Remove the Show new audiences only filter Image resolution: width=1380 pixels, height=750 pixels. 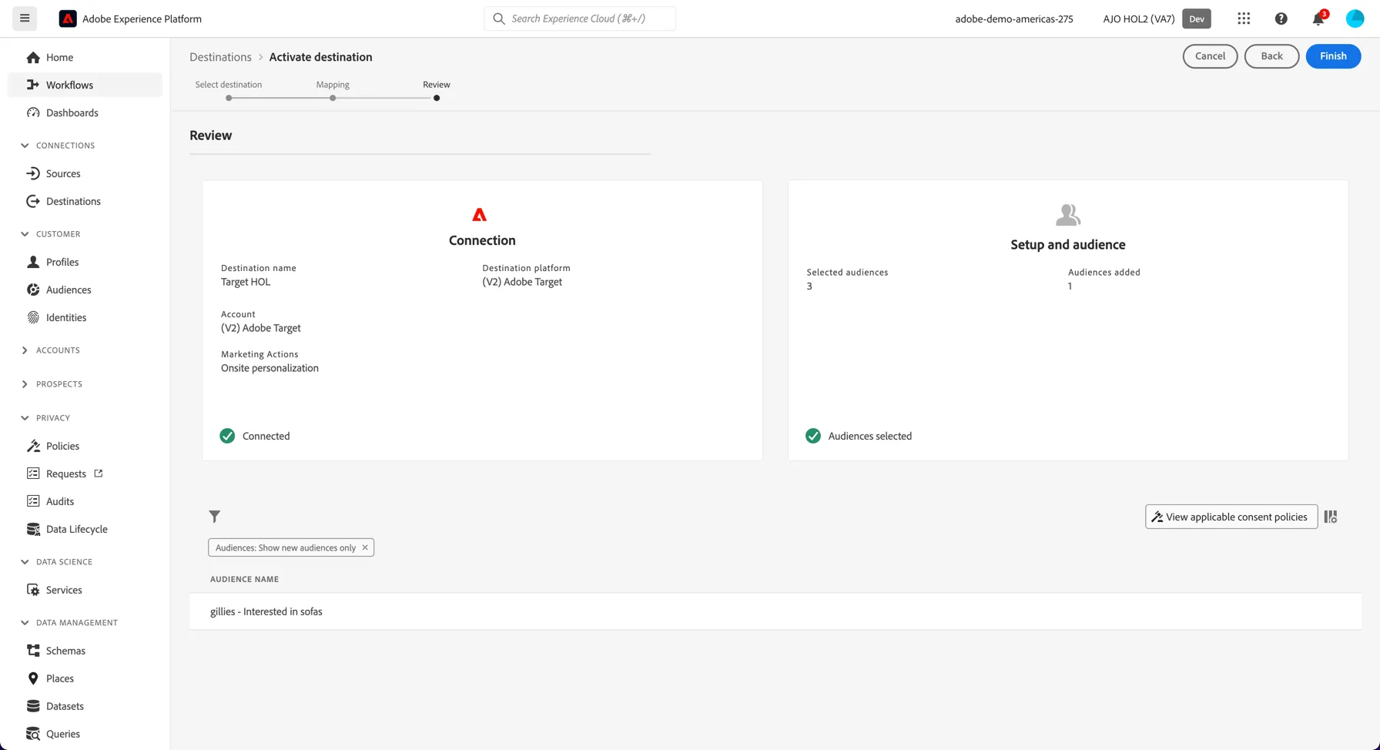(365, 547)
